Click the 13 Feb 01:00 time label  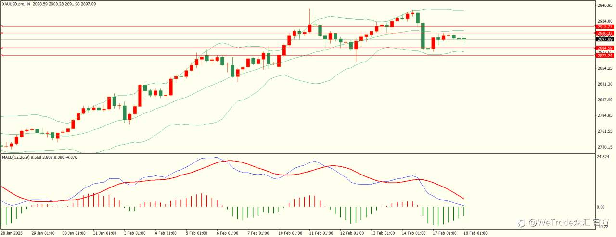(x=384, y=233)
